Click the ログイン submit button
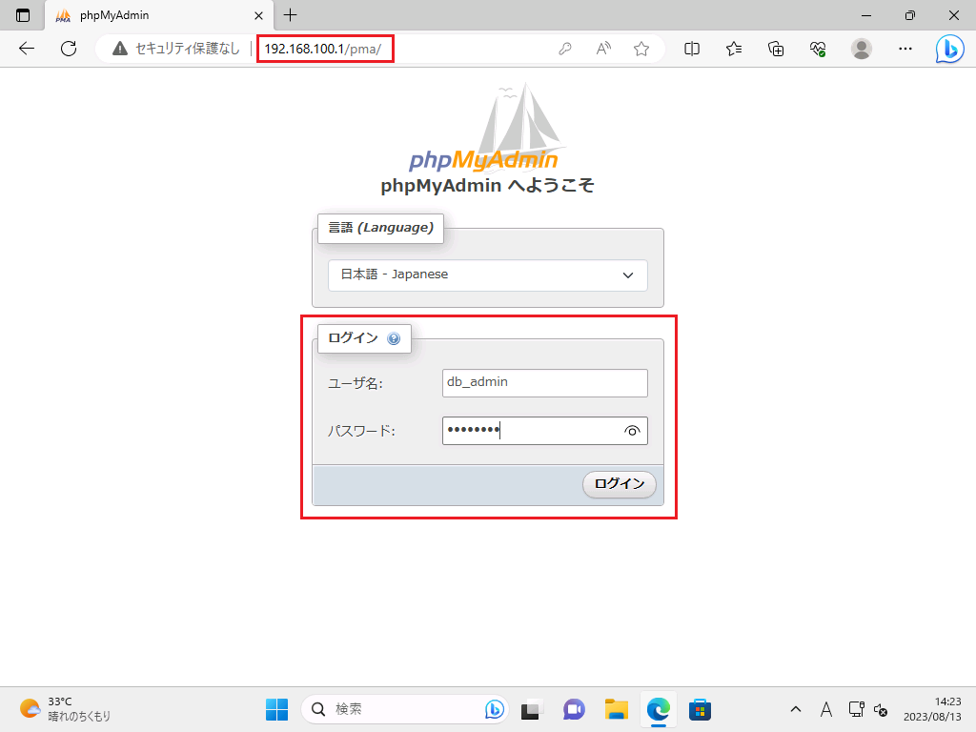The width and height of the screenshot is (976, 732). click(x=619, y=484)
